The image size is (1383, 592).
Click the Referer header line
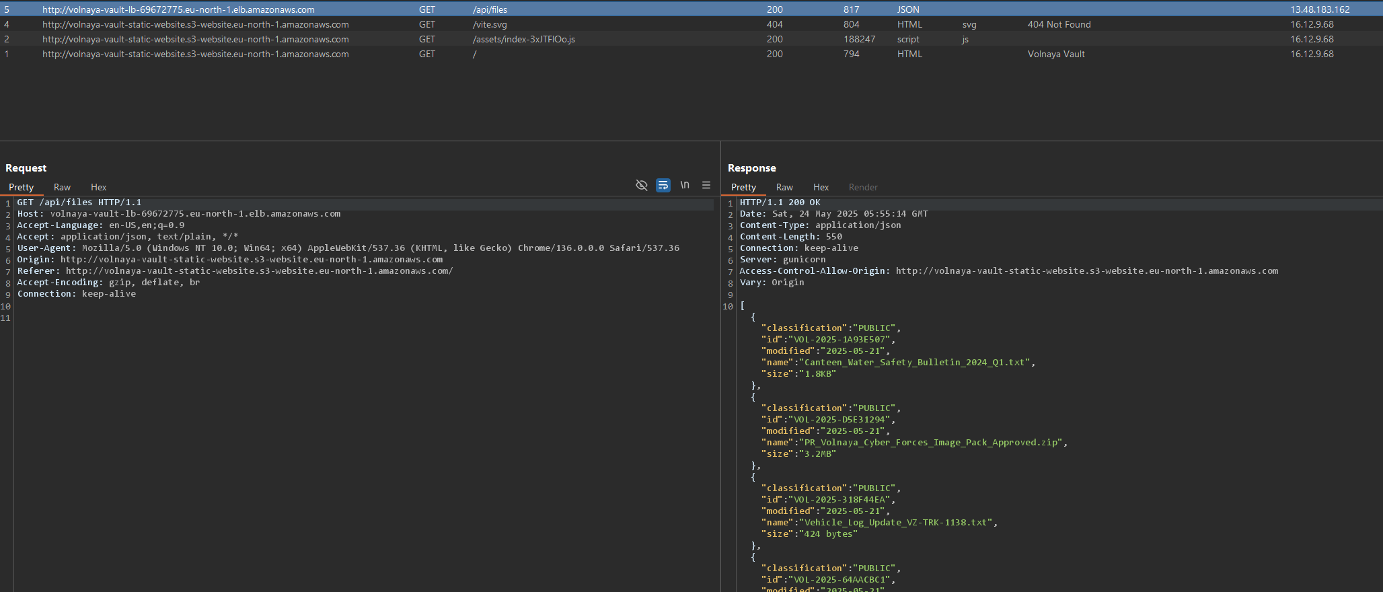click(x=235, y=271)
